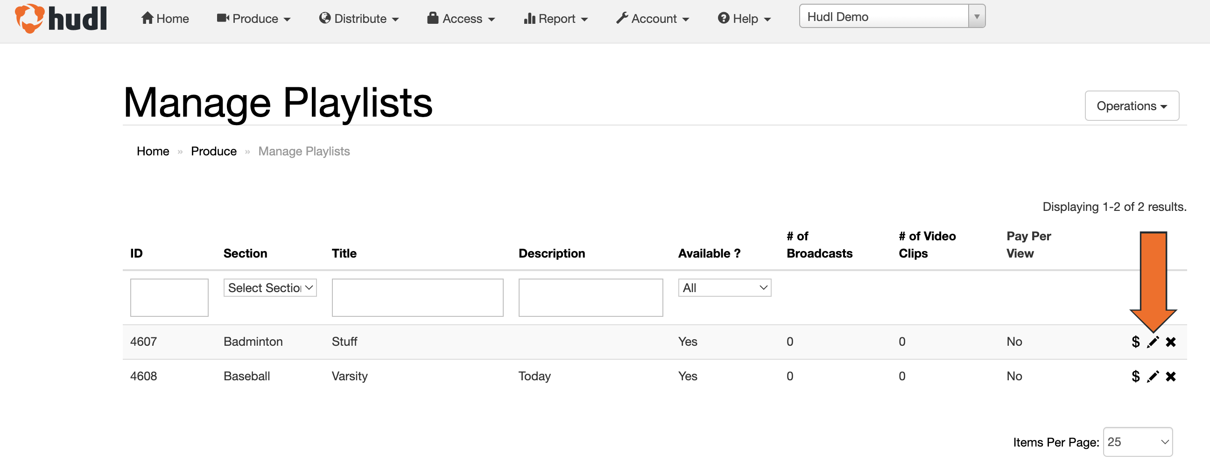This screenshot has height=475, width=1210.
Task: Delete the Baseball Varsity playlist
Action: click(x=1170, y=377)
